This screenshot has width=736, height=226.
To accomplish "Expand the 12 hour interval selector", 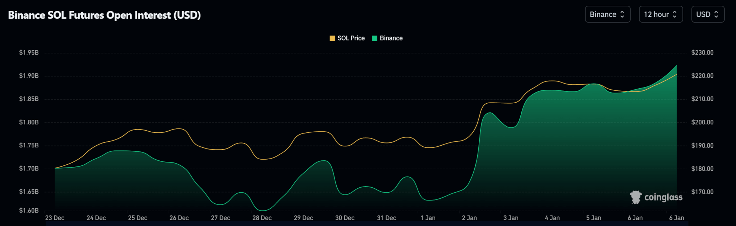I will 661,14.
